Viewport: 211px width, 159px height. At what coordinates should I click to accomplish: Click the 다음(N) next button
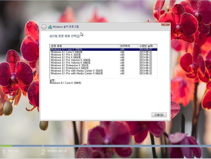(x=159, y=115)
